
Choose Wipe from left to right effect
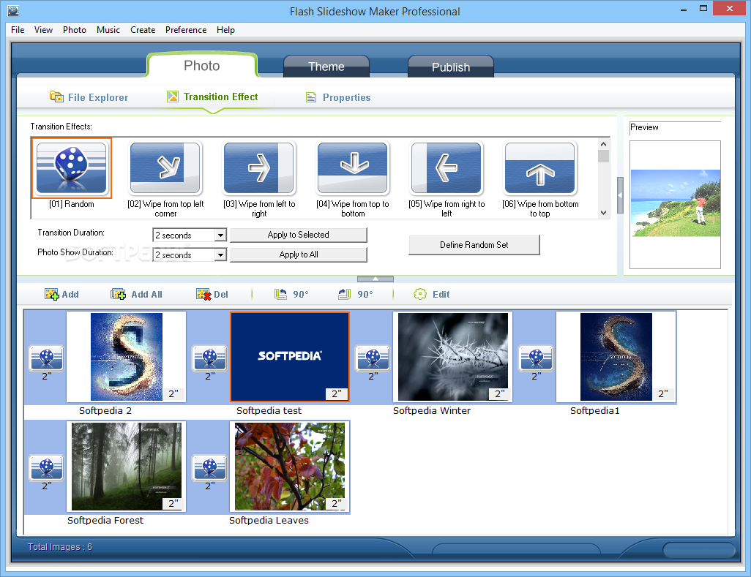(x=259, y=168)
